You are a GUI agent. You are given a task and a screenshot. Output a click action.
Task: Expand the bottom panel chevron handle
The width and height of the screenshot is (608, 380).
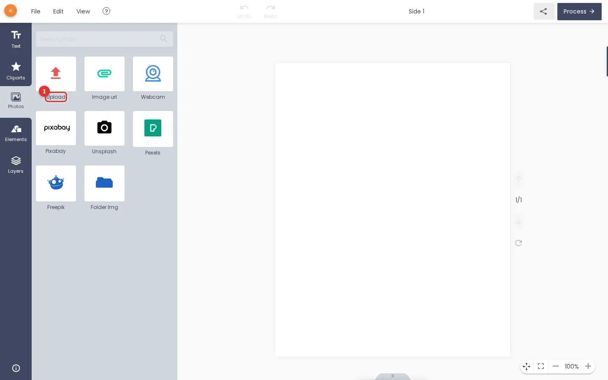[x=393, y=376]
